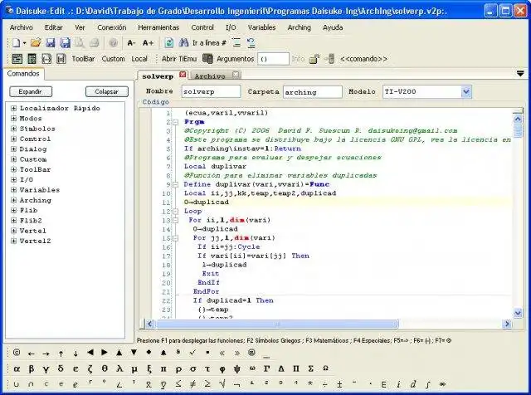Click Ir a línea # button
This screenshot has height=395, width=531.
[x=209, y=42]
